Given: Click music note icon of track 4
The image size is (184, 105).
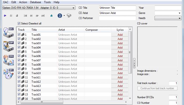Looking at the screenshot, I should coord(23,47).
